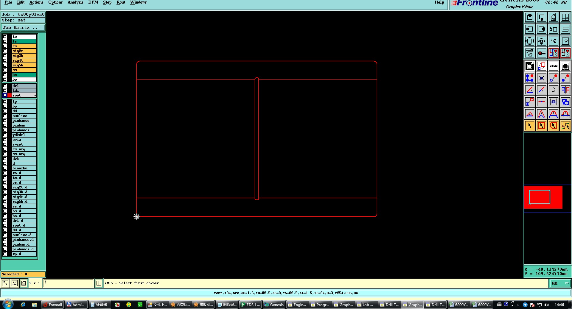Select the rout.d layer name
This screenshot has height=309, width=572.
(24, 225)
